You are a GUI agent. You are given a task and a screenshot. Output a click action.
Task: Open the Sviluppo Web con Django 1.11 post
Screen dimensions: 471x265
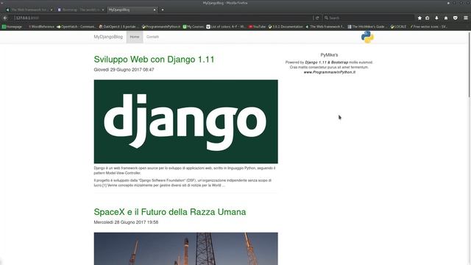click(x=154, y=60)
